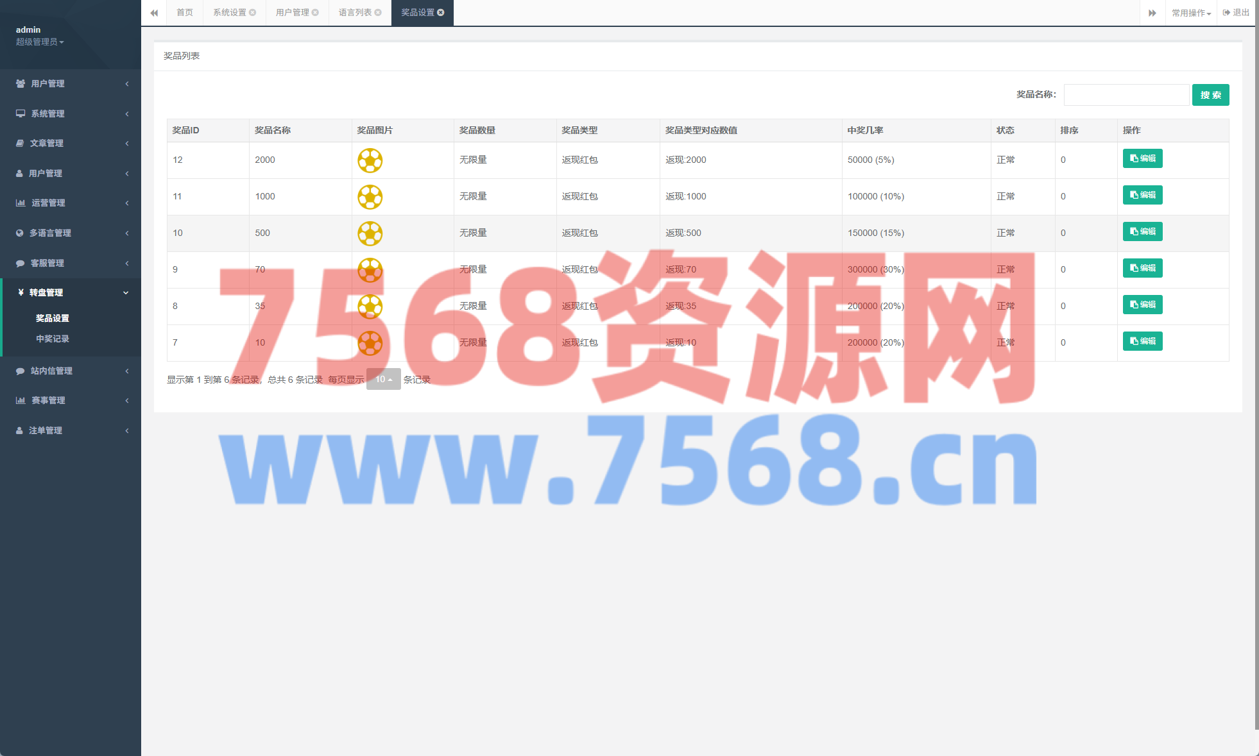Click the 搜索 button
1259x756 pixels.
click(1210, 95)
